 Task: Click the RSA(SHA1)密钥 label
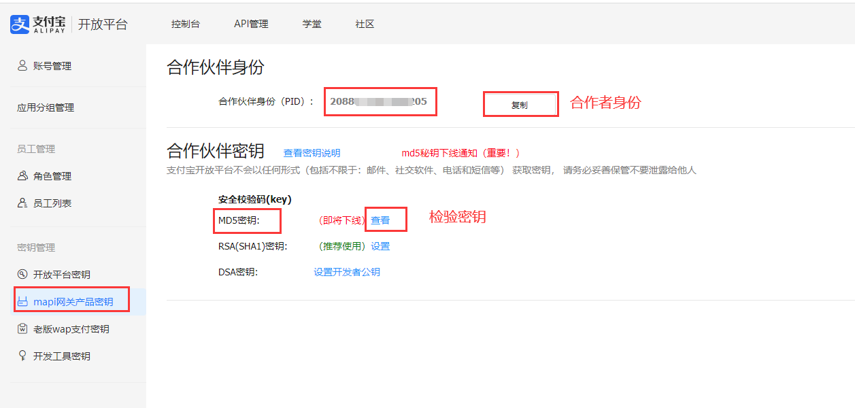(x=253, y=246)
